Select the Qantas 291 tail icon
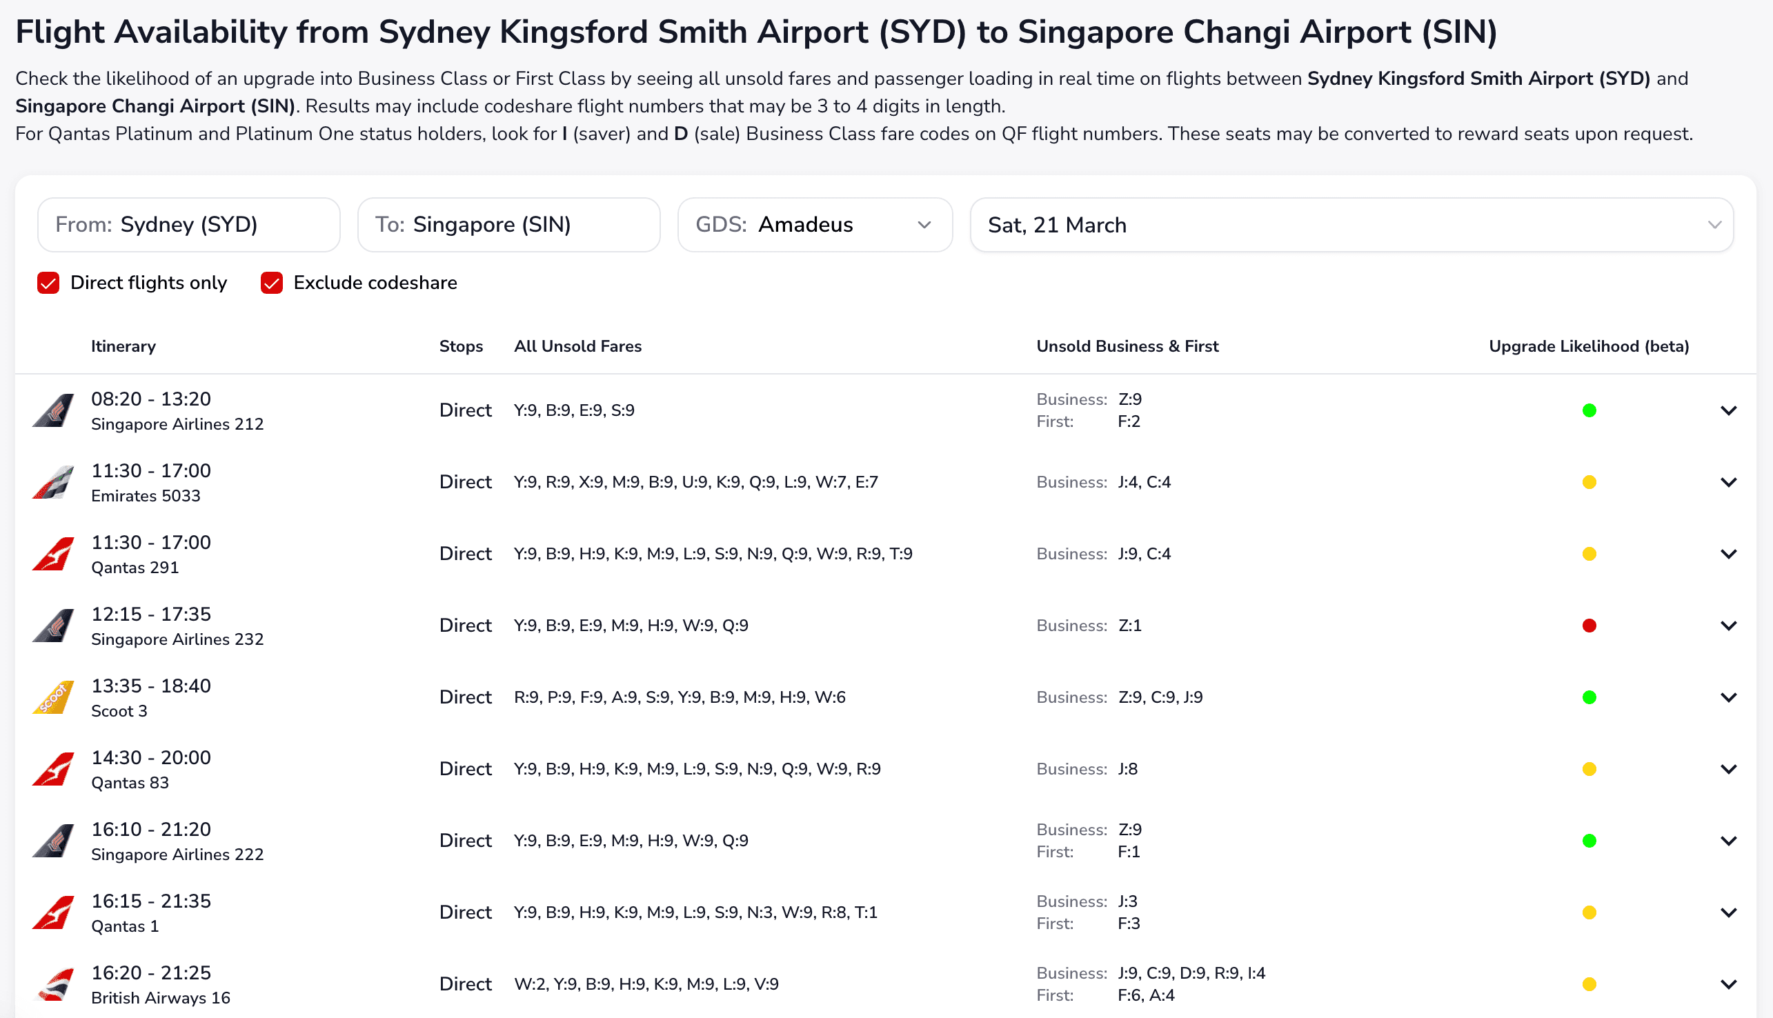1773x1018 pixels. tap(52, 553)
